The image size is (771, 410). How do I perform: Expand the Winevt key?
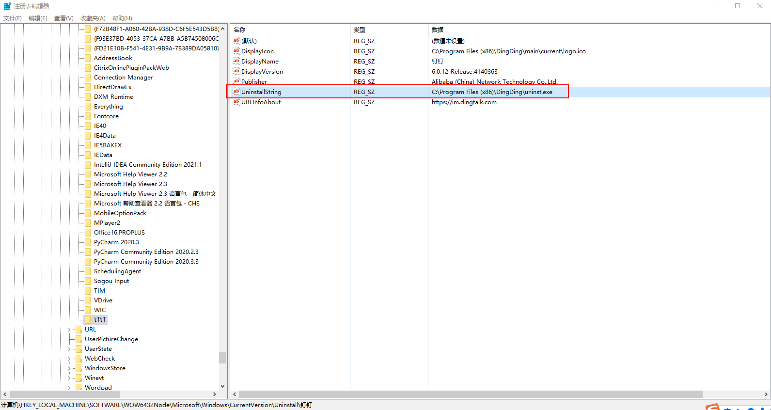pyautogui.click(x=69, y=378)
